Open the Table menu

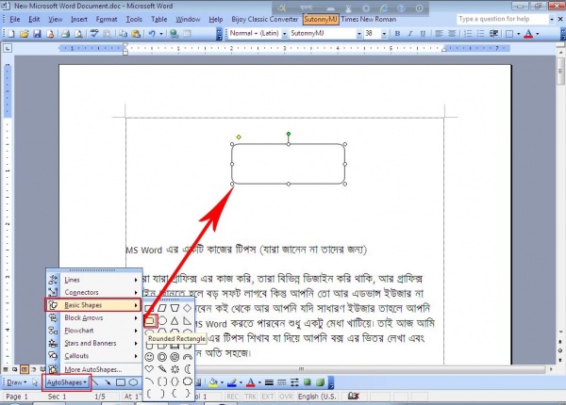point(158,20)
